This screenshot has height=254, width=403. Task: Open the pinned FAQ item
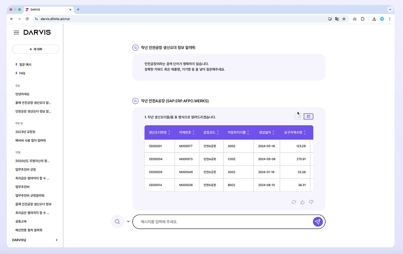22,73
